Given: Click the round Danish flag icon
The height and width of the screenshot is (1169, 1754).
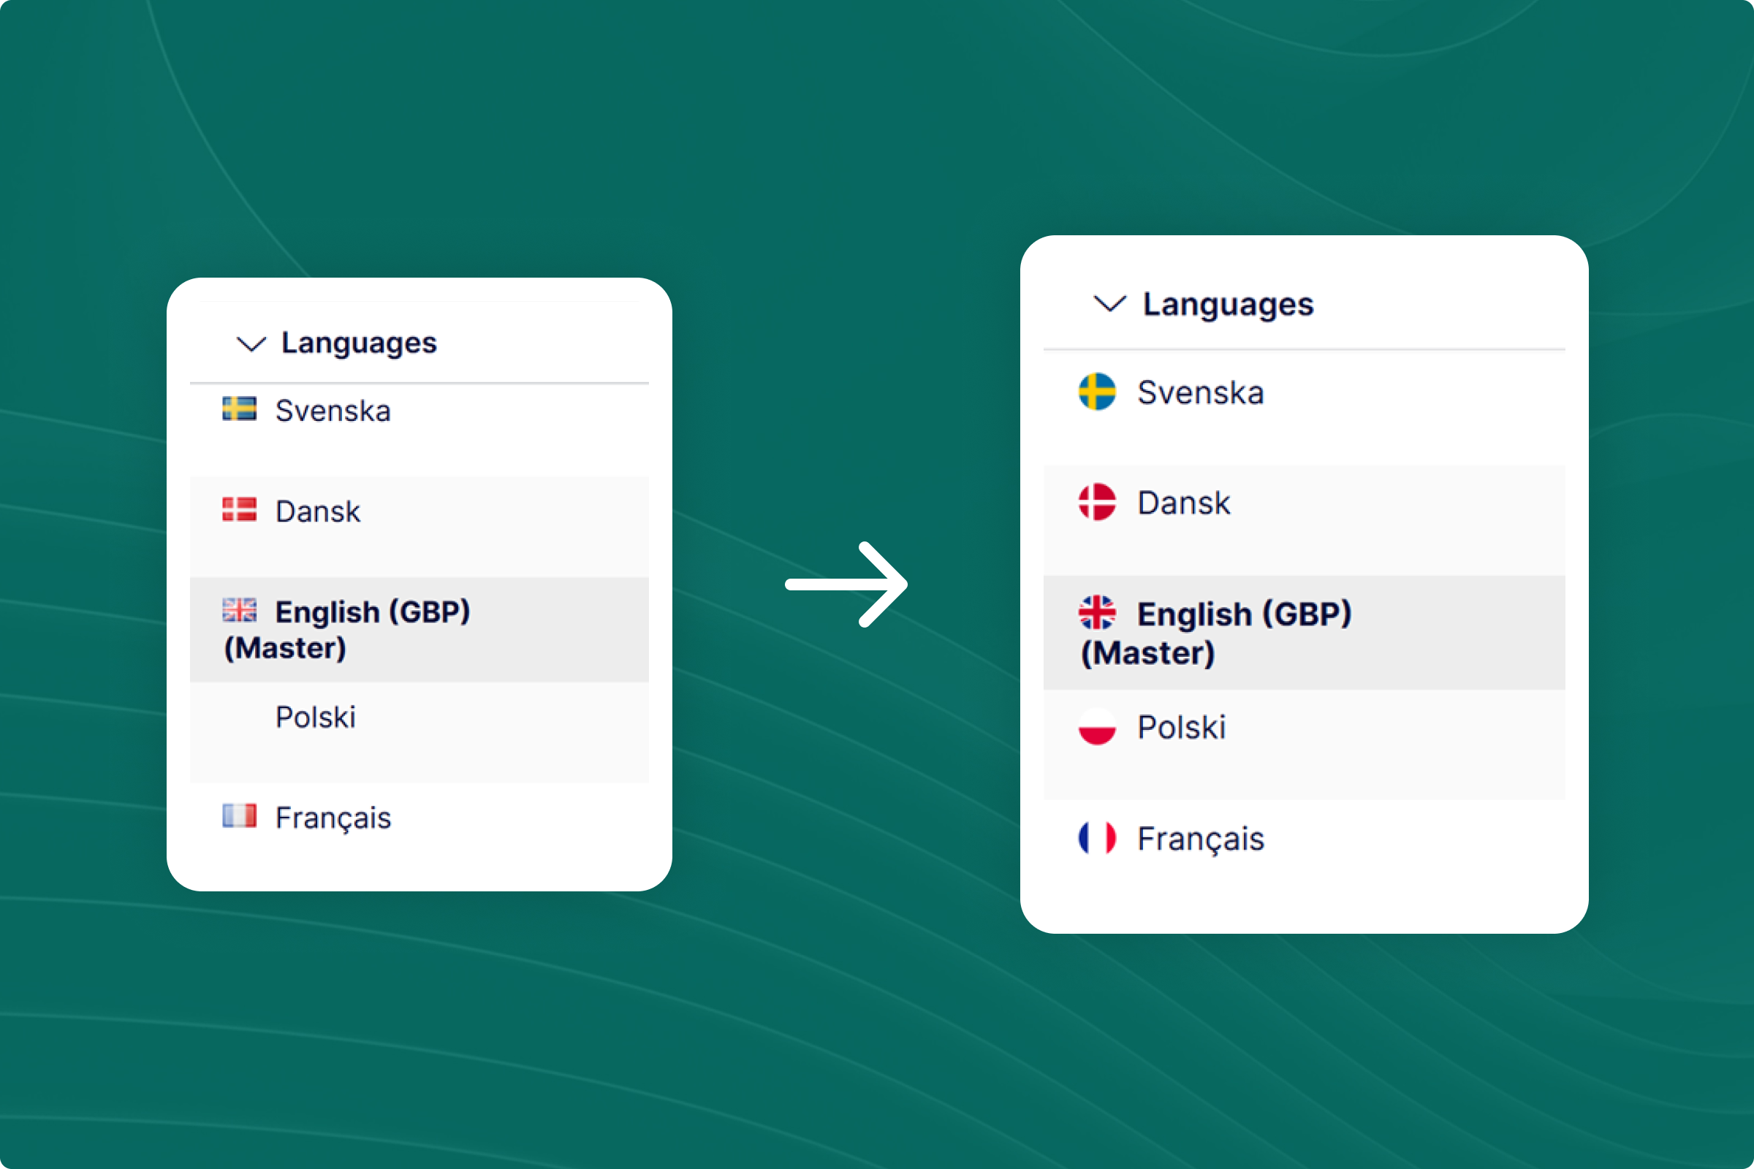Looking at the screenshot, I should pos(1097,502).
